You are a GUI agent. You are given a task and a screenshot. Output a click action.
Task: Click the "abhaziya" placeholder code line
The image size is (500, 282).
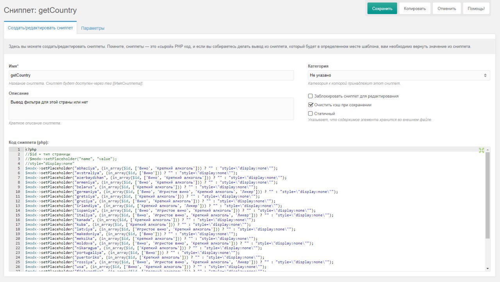(151, 168)
